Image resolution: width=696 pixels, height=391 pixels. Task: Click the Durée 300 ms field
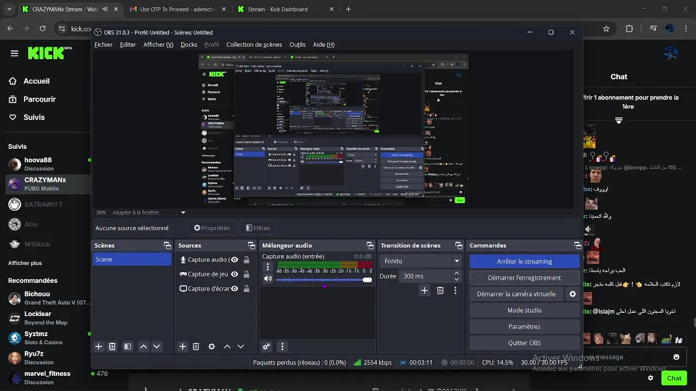pos(426,276)
